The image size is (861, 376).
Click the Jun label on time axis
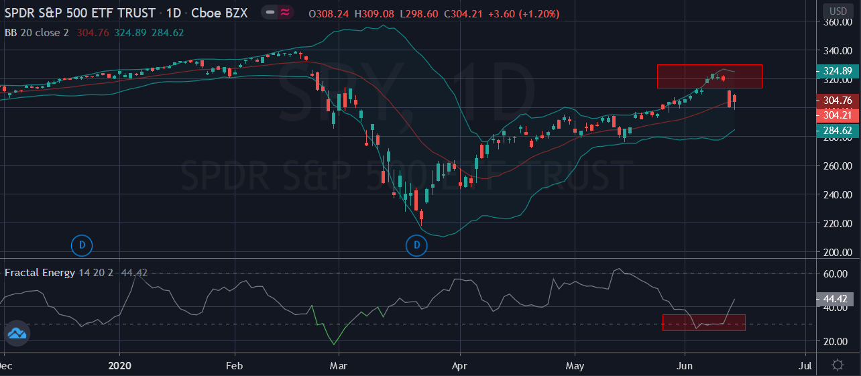(685, 366)
